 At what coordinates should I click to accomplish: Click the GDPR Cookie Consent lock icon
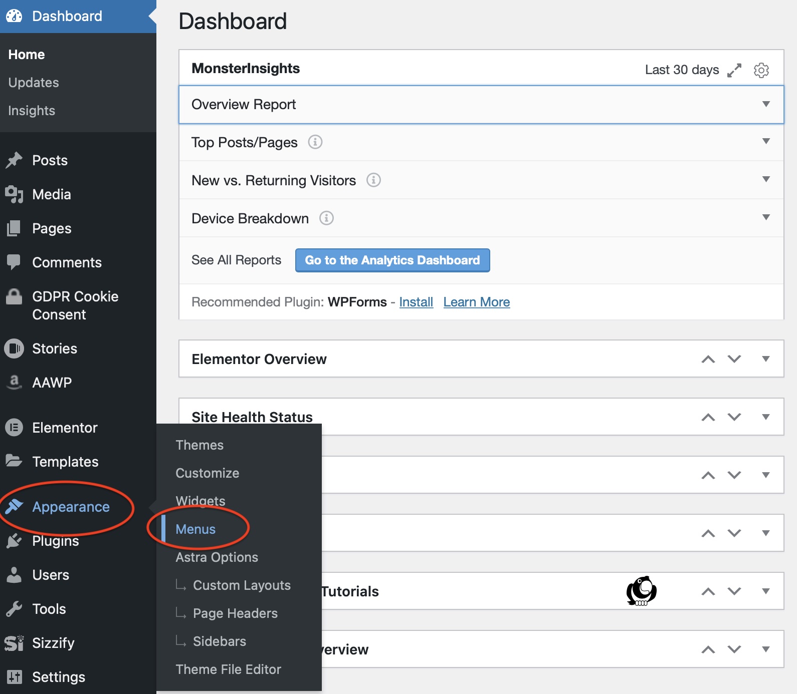(x=14, y=296)
